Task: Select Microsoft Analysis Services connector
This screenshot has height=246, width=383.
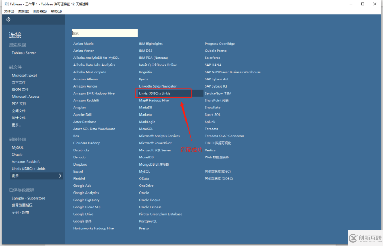Action: click(x=159, y=136)
